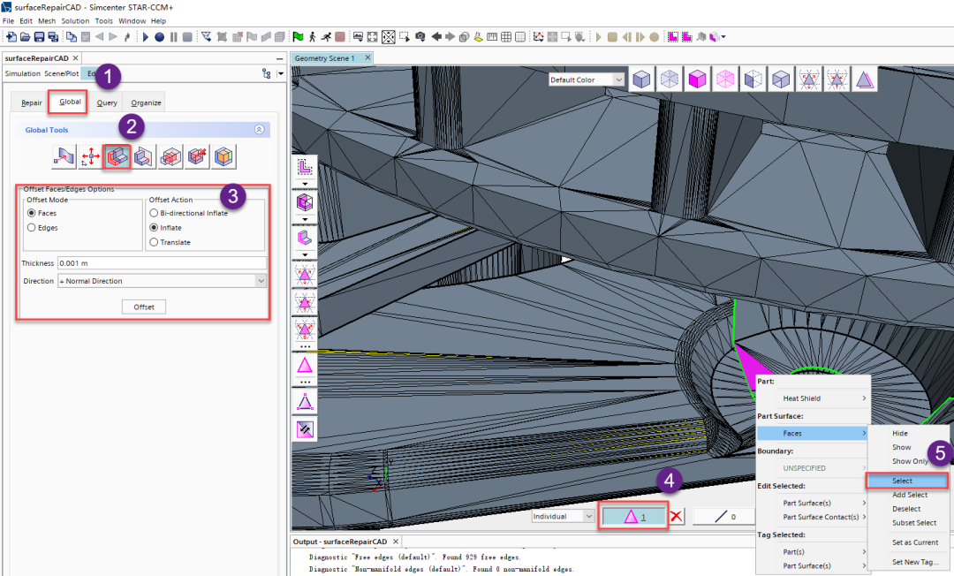This screenshot has height=576, width=954.
Task: Click Faces in the Part Surface context menu
Action: point(814,433)
